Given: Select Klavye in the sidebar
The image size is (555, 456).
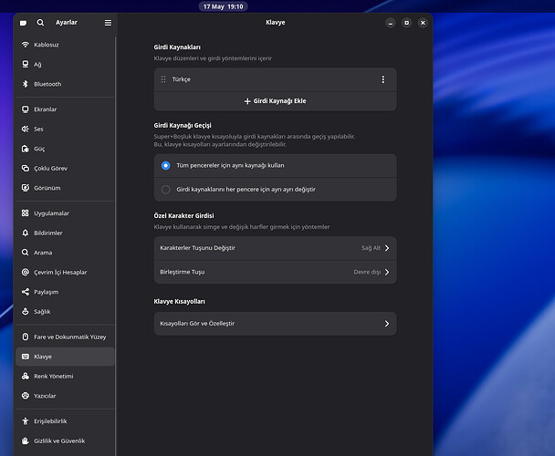Looking at the screenshot, I should click(65, 357).
